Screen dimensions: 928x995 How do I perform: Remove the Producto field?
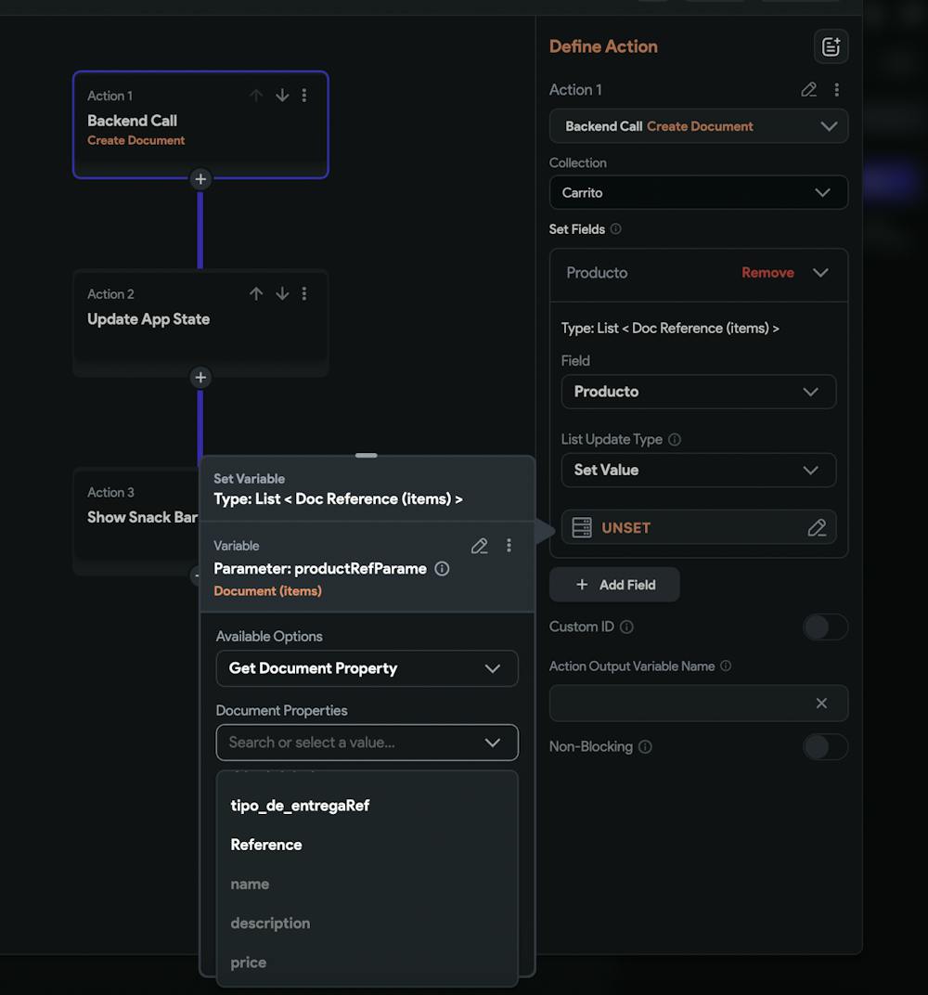click(x=767, y=273)
